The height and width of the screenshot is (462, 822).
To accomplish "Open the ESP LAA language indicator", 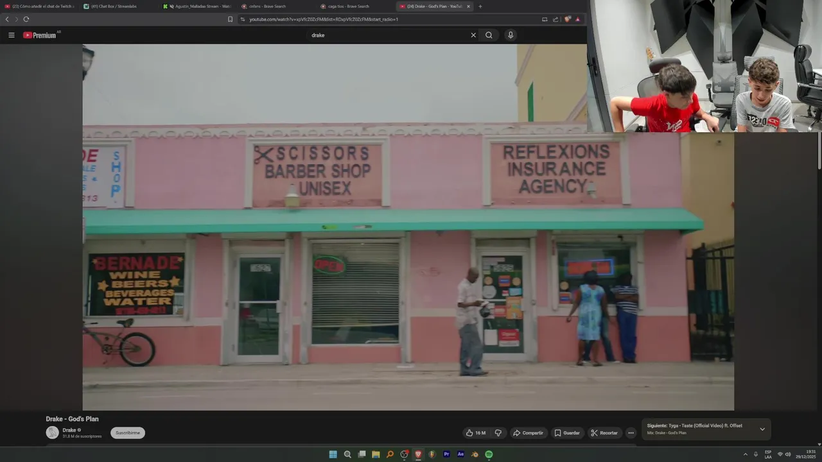I will (768, 454).
